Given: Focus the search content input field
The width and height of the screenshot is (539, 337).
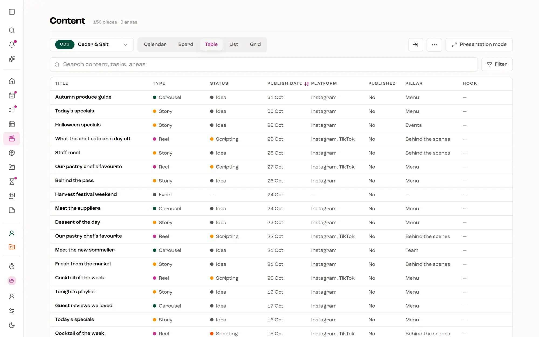Looking at the screenshot, I should point(264,64).
